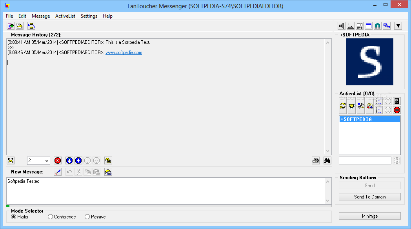
Task: Click the paste clipboard icon in New Message bar
Action: click(96, 172)
